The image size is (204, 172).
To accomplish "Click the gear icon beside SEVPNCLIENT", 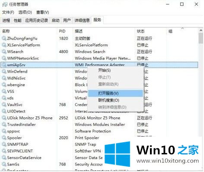I will pos(4,151).
